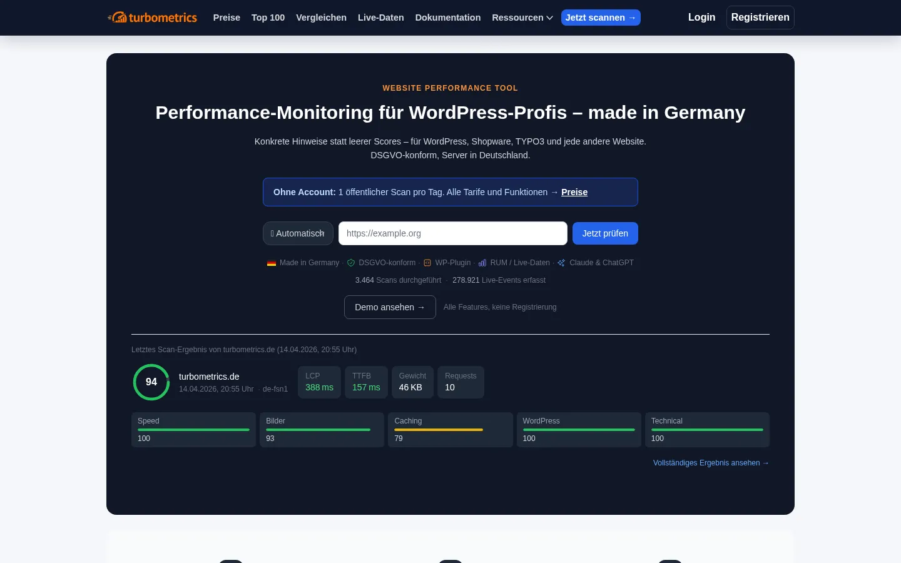Click the 'WP-Plugin' badge text

coord(453,263)
